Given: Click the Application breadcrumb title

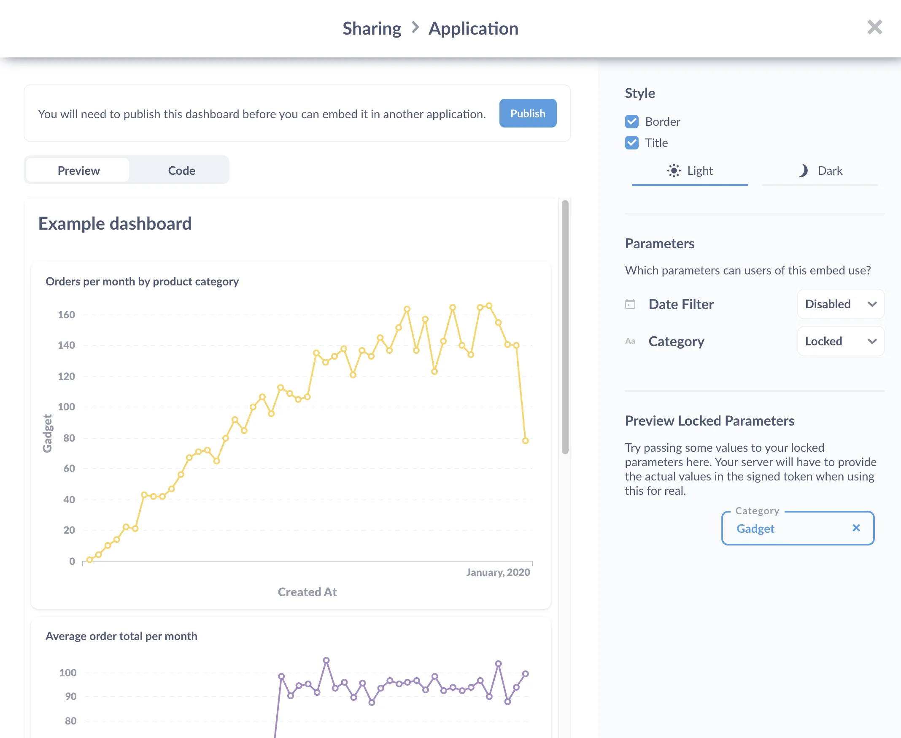Looking at the screenshot, I should coord(473,28).
